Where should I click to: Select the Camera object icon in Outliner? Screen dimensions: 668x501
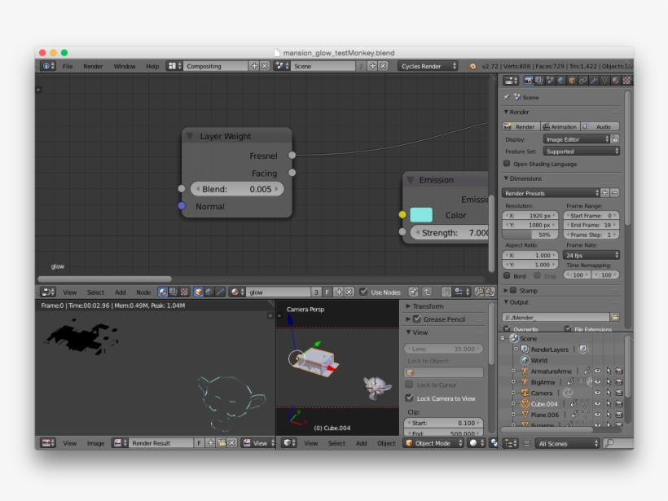525,392
